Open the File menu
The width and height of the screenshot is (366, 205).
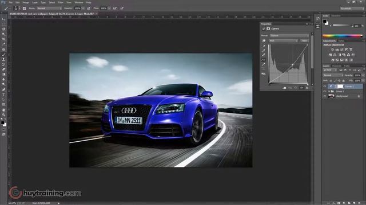point(10,2)
